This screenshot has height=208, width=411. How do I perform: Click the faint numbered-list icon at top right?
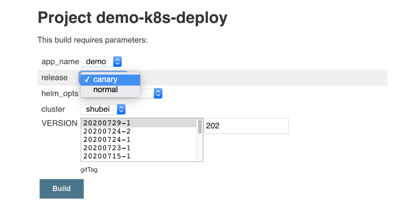397,4
